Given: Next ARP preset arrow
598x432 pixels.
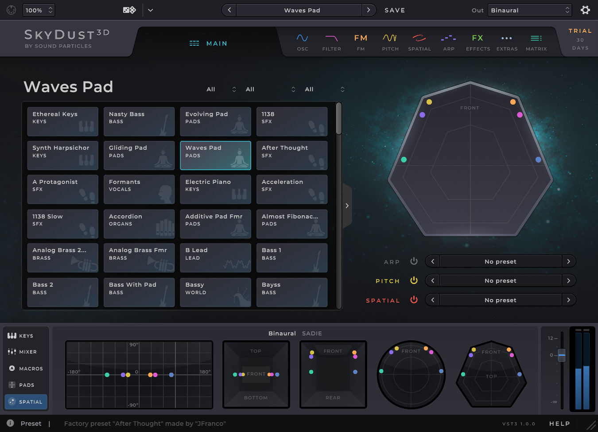Looking at the screenshot, I should coord(569,261).
